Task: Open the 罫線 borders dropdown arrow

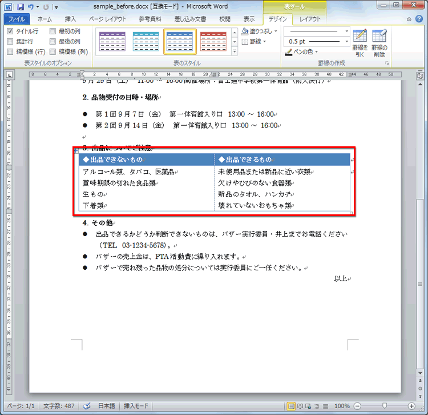Action: (x=265, y=42)
